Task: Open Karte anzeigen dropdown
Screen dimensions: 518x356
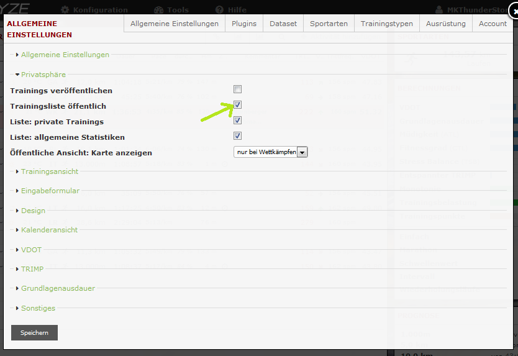Action: (x=271, y=152)
